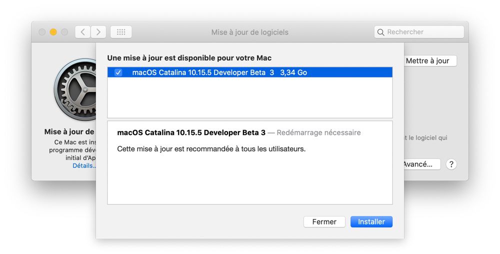Click the Installer button
The image size is (500, 254).
point(371,221)
